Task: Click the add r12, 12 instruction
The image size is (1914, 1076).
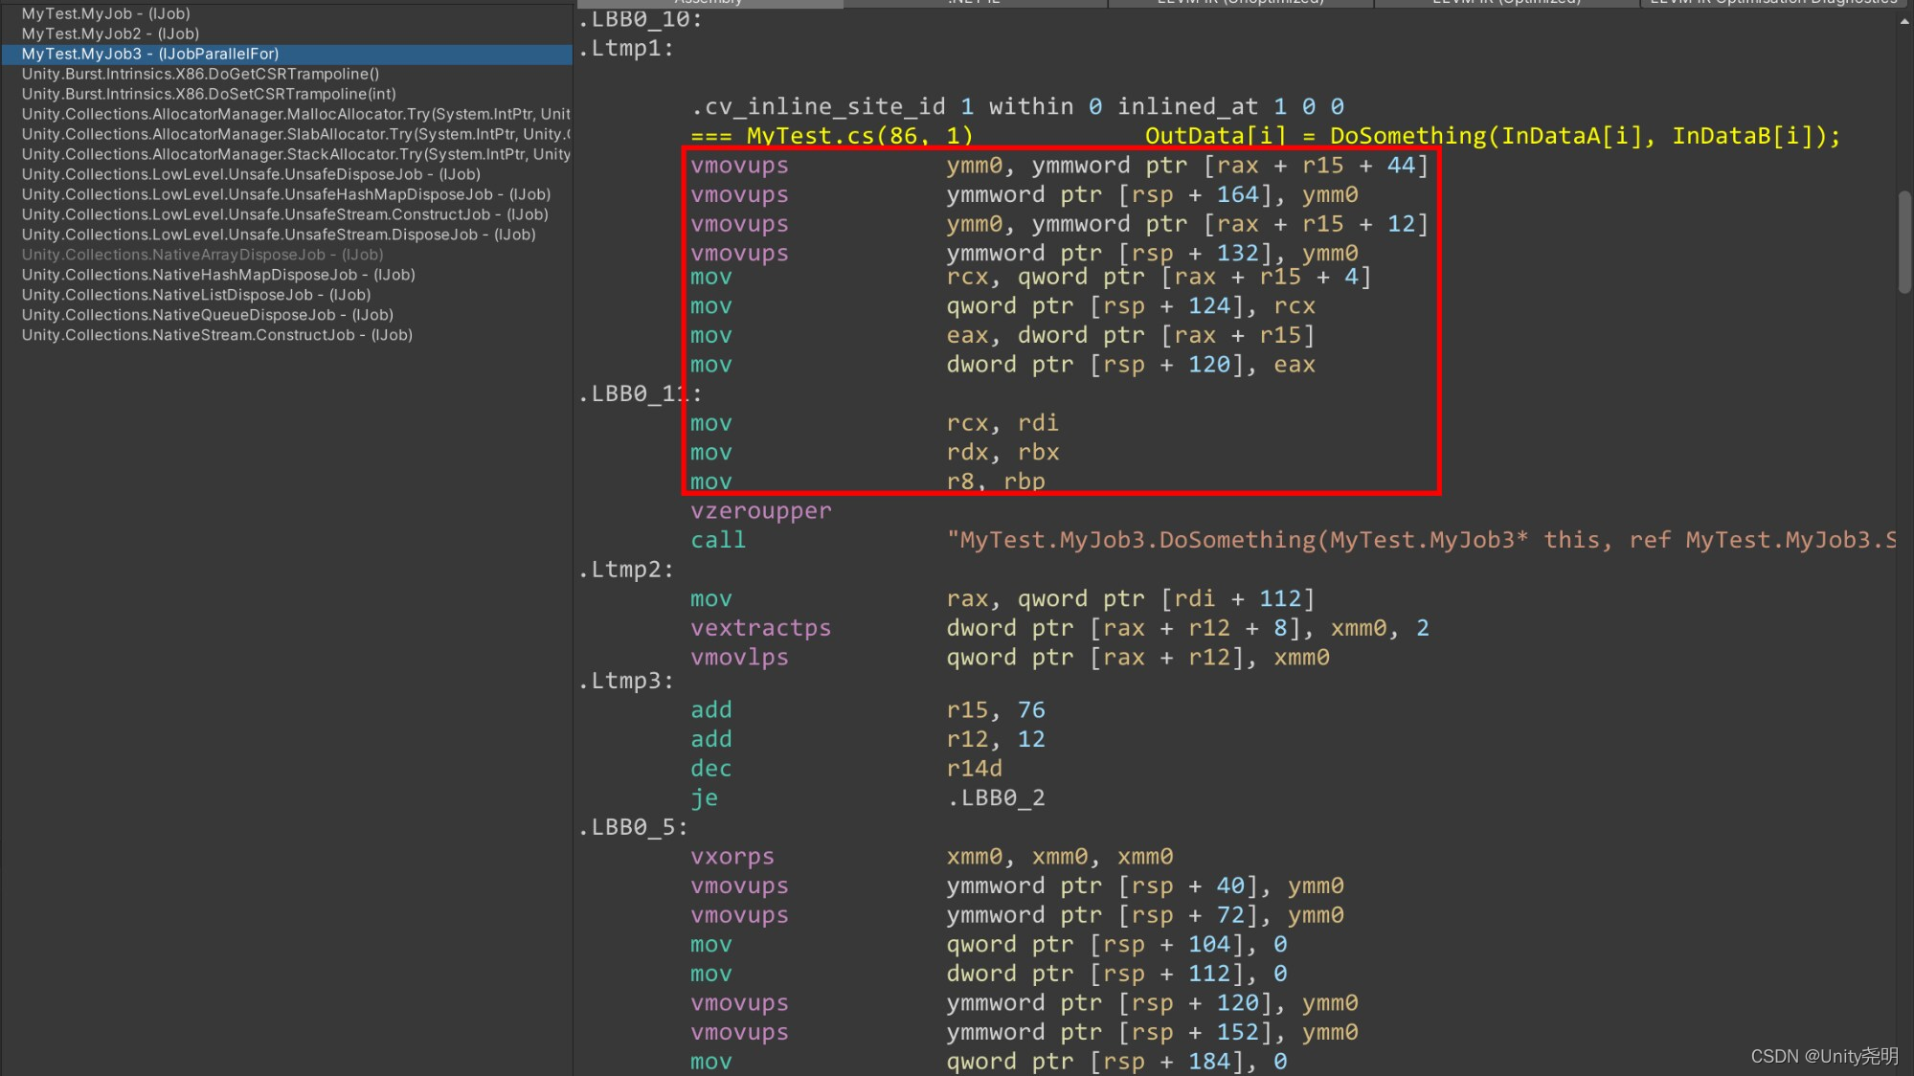Action: point(867,739)
